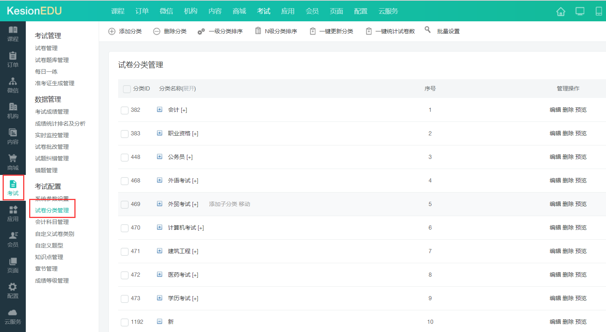This screenshot has width=606, height=332.
Task: Select the checkbox for row 469
Action: [124, 205]
